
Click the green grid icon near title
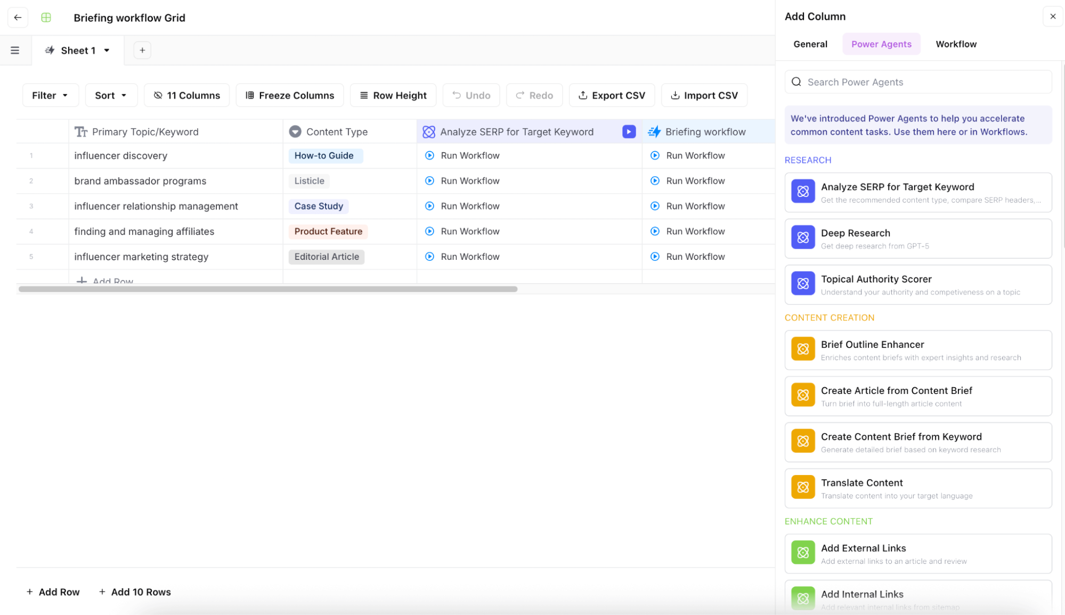pyautogui.click(x=46, y=18)
